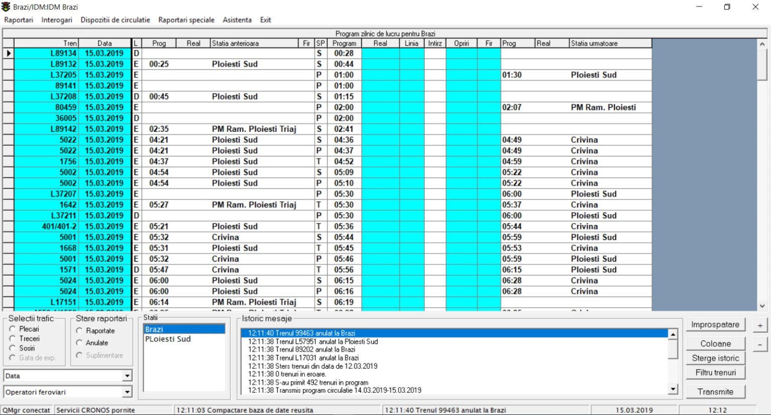Click the row selector arrow for L89134

pos(9,53)
